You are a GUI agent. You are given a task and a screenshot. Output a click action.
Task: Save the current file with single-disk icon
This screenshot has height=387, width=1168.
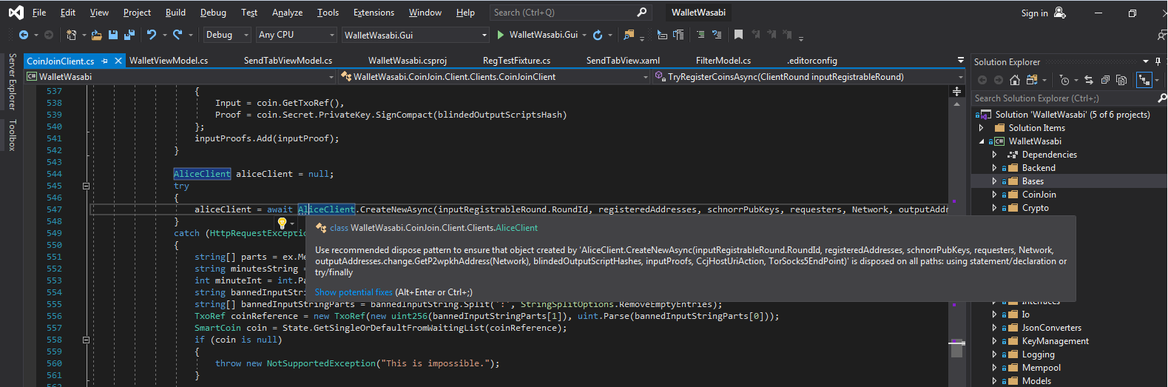pyautogui.click(x=113, y=35)
